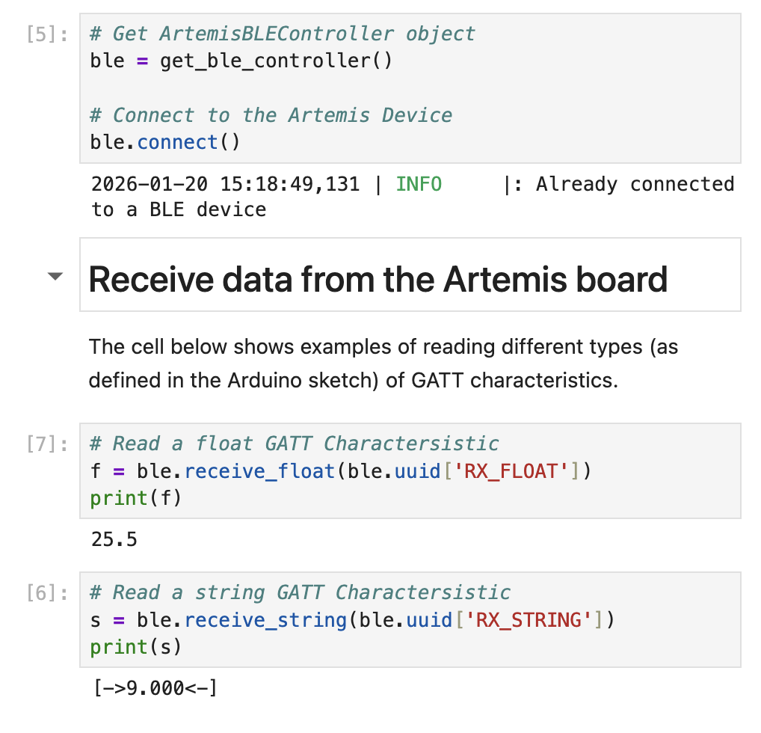Click the [->9.000<-] string output
761x733 pixels.
tap(153, 687)
